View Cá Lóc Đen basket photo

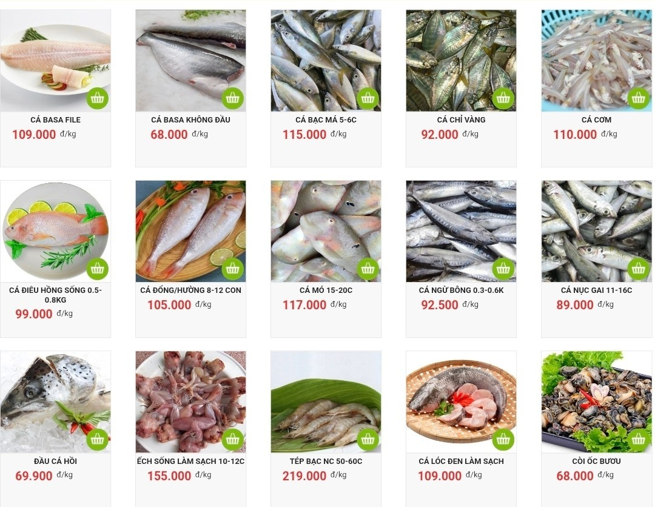click(461, 401)
